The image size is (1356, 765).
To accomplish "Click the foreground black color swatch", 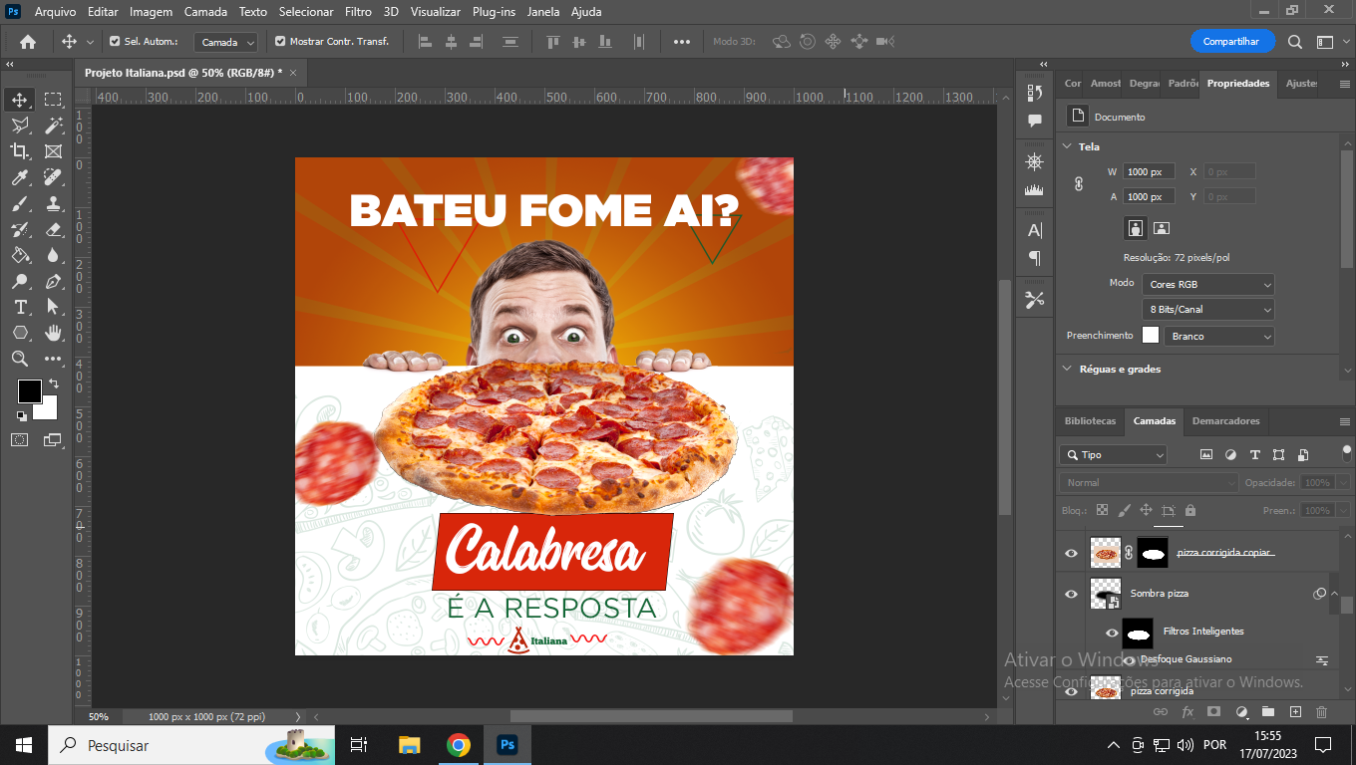I will [x=30, y=391].
